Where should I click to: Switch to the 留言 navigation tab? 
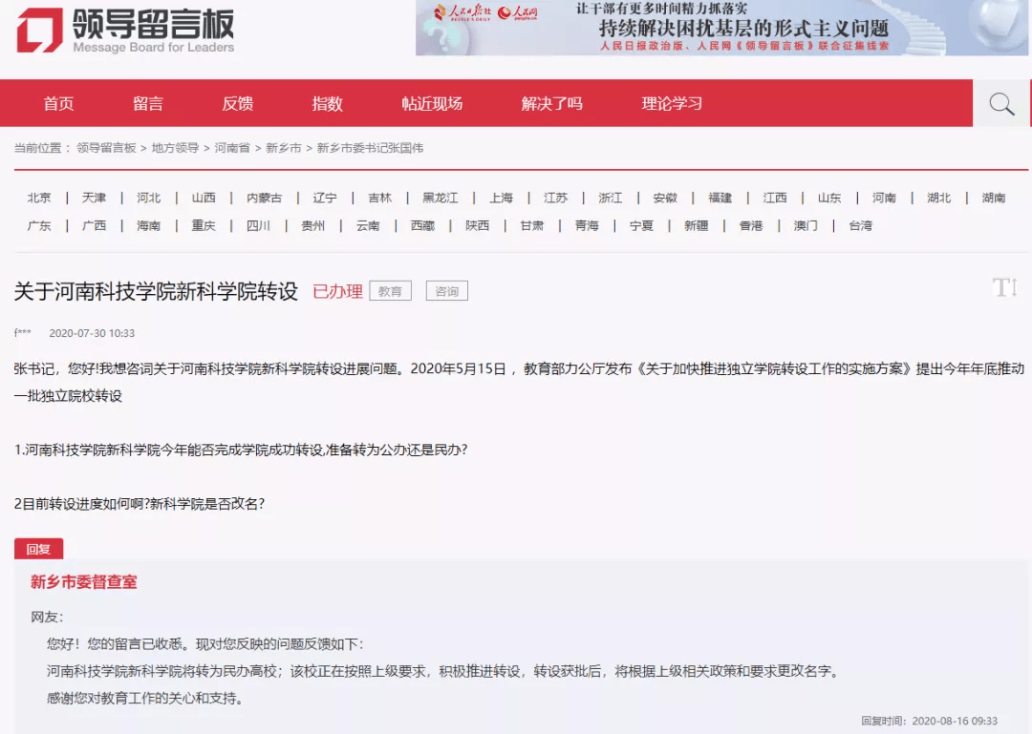coord(148,103)
